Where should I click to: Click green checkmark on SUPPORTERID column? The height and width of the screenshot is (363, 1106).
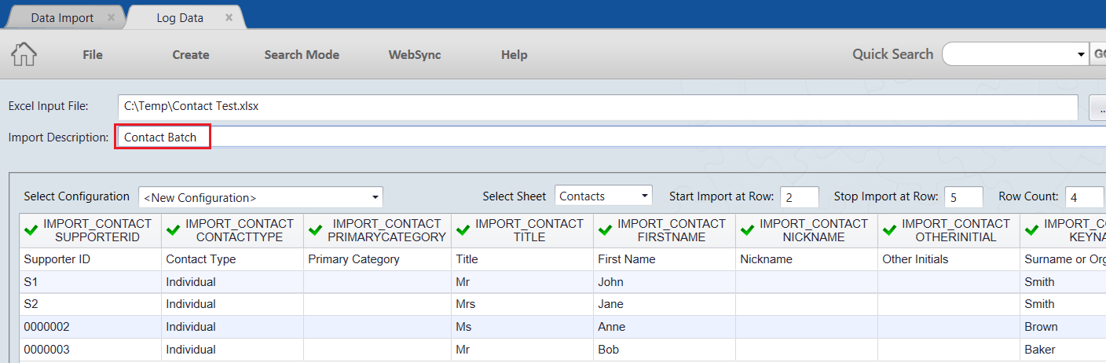click(31, 230)
